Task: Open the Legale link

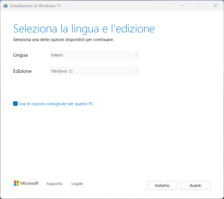Action: [x=77, y=184]
